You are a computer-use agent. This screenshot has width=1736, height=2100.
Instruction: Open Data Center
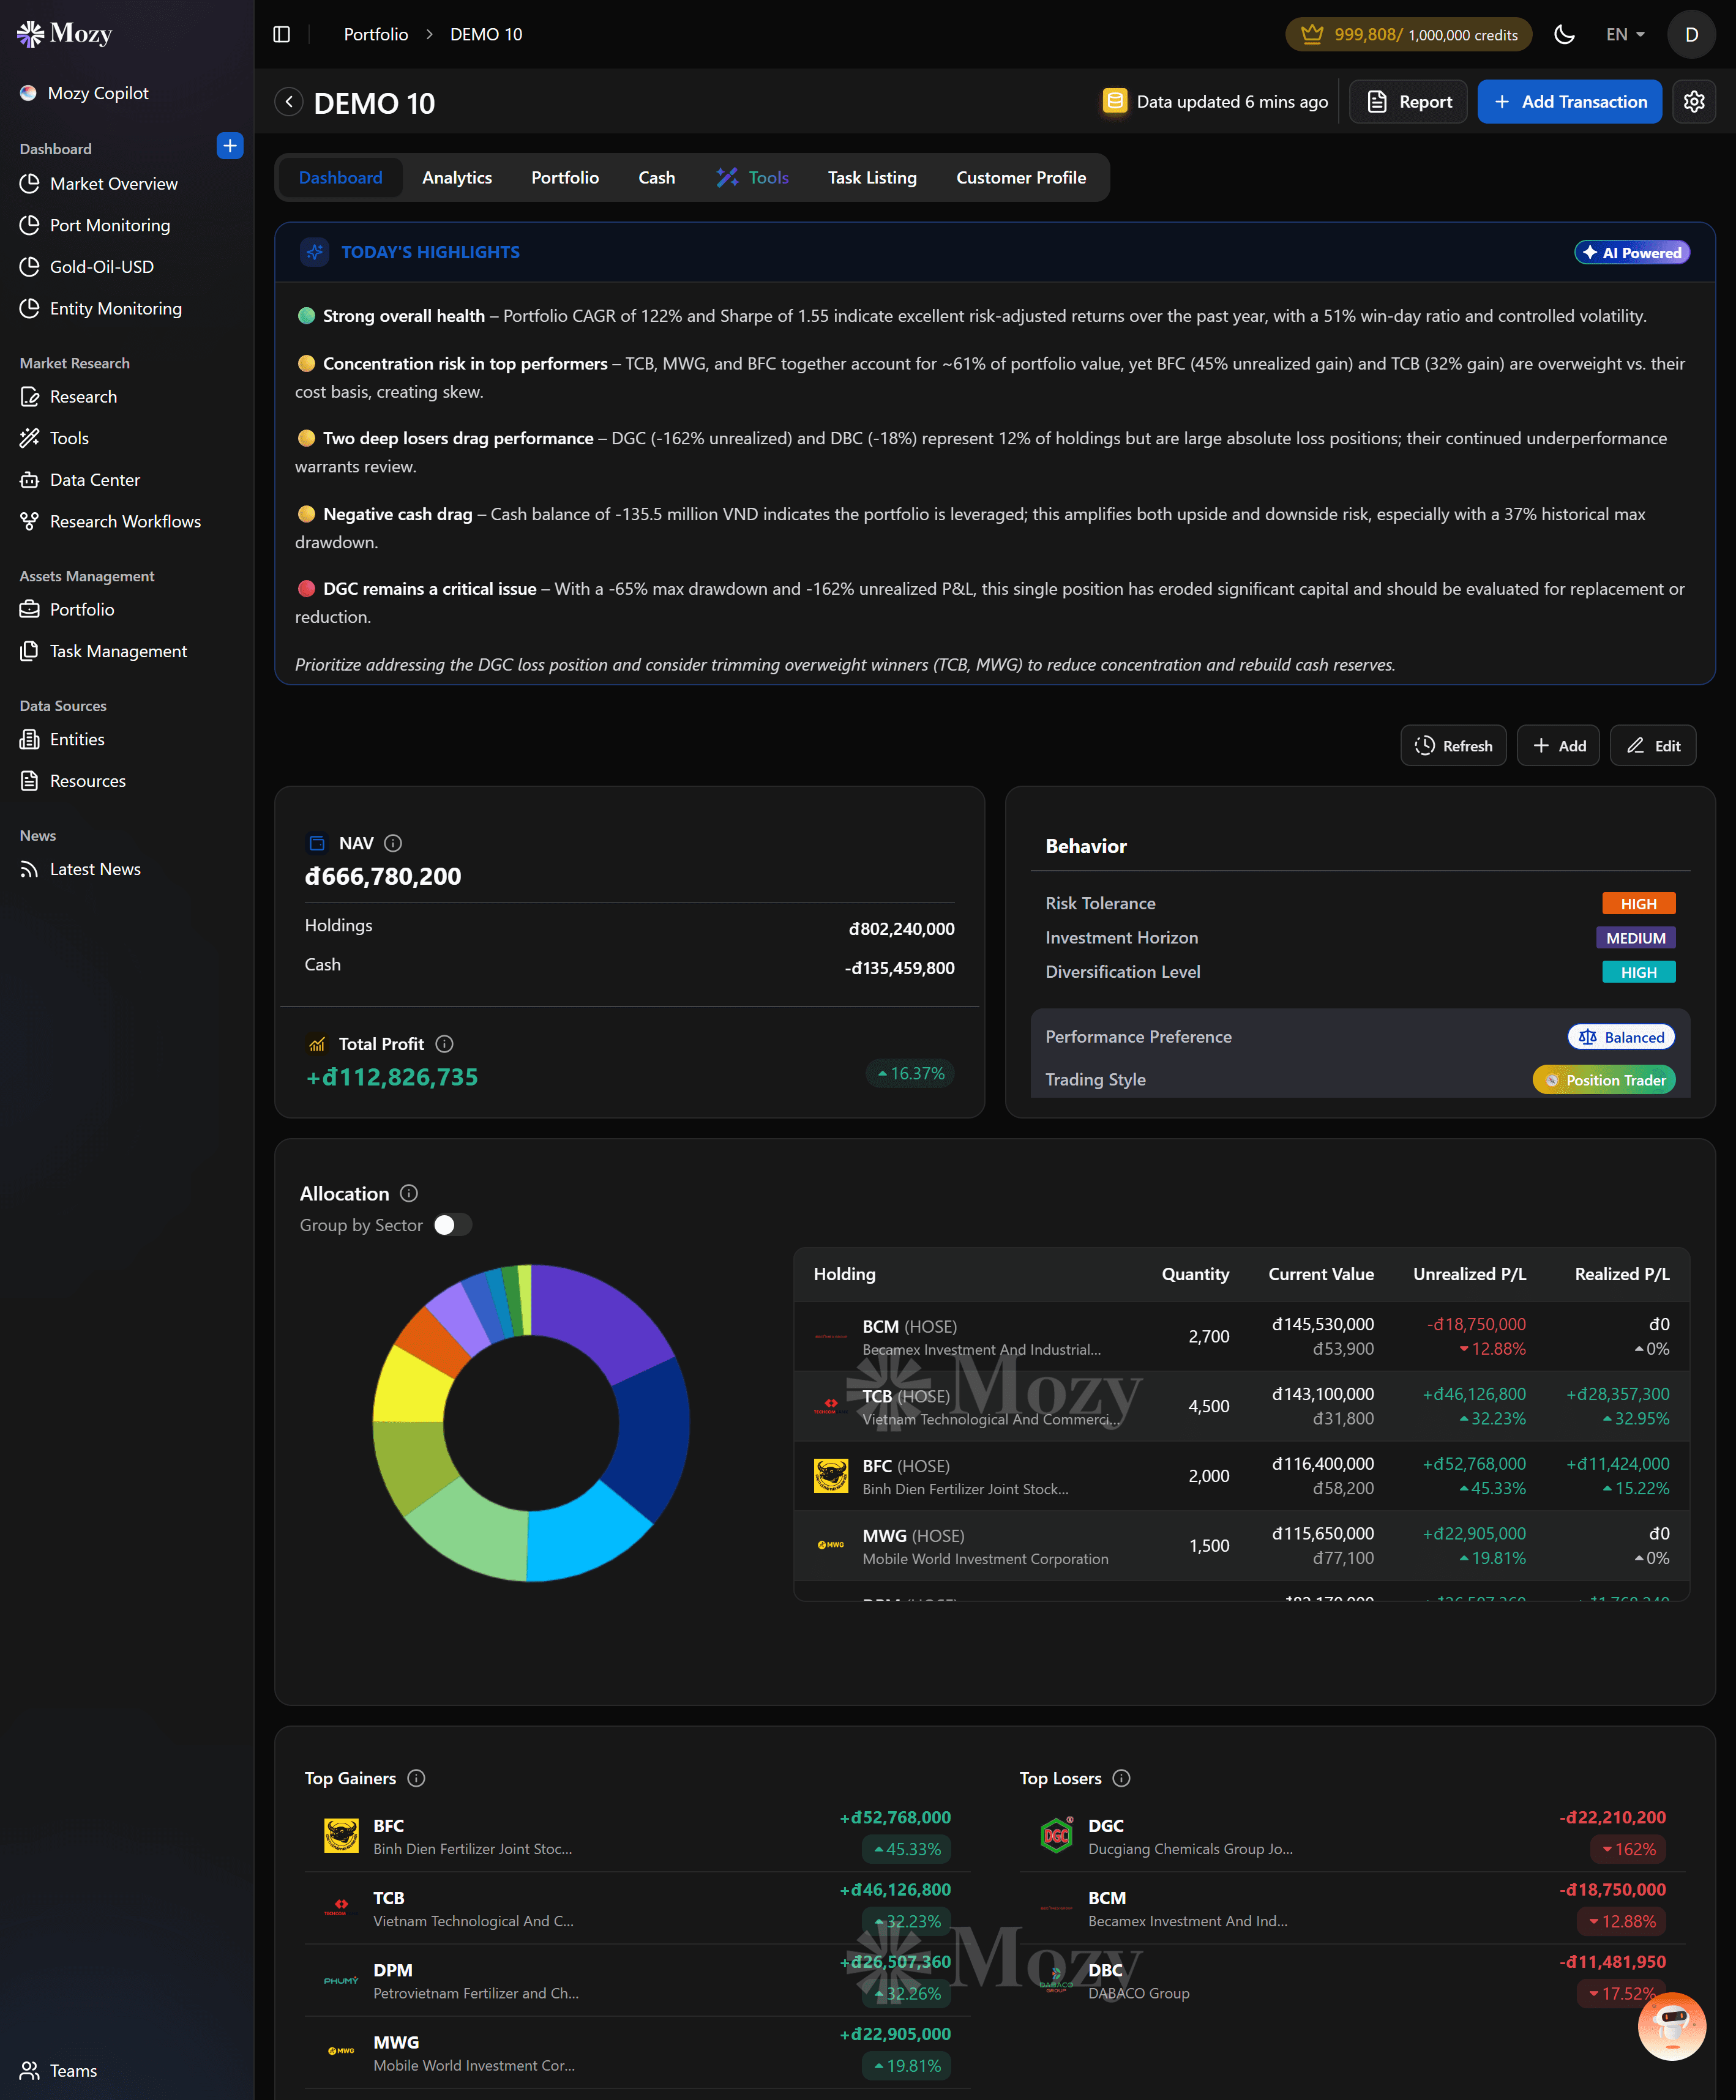[95, 480]
